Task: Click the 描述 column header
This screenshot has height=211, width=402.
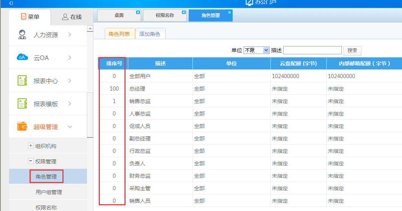Action: point(160,63)
